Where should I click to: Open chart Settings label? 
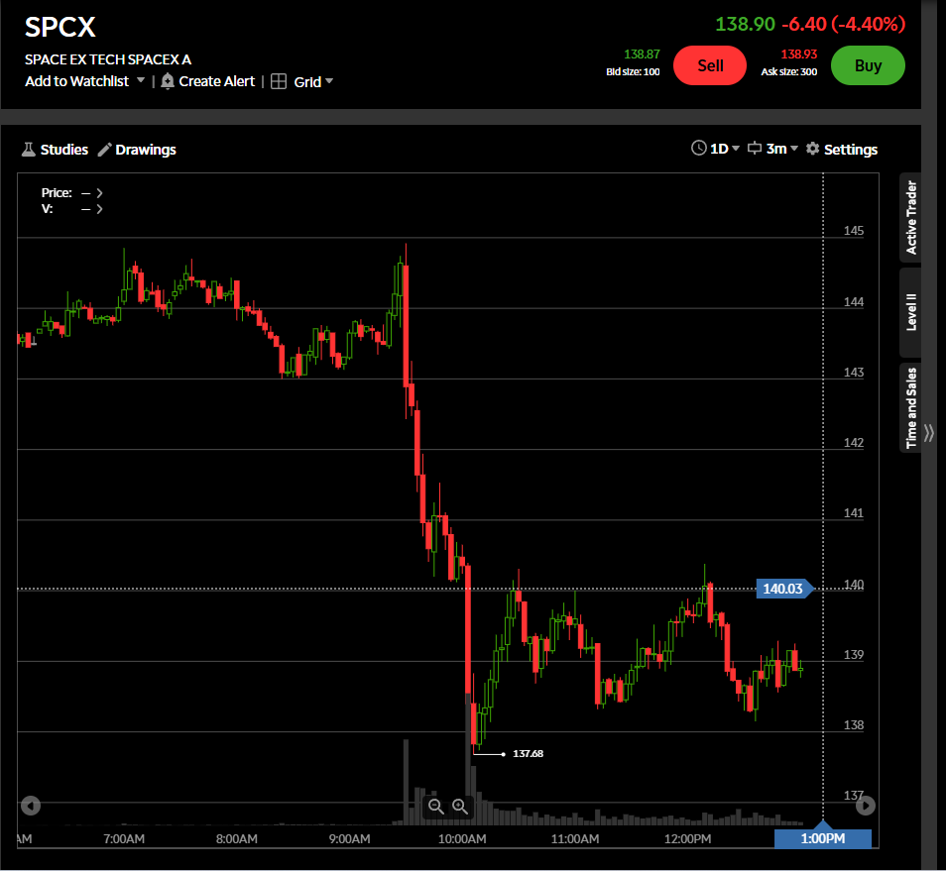[851, 150]
